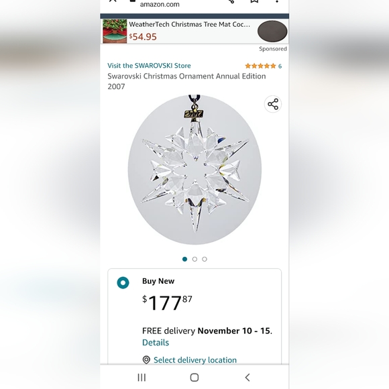Image resolution: width=389 pixels, height=389 pixels.
Task: Open the 6 ratings count
Action: tap(280, 66)
